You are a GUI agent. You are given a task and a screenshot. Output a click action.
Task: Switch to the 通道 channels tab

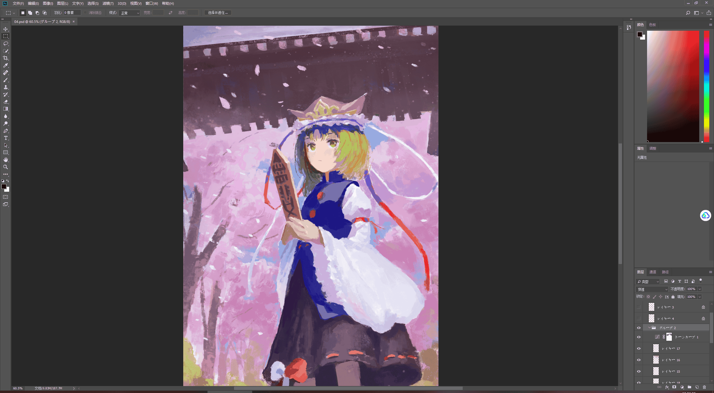(x=653, y=272)
